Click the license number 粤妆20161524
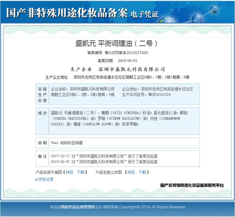235x217 pixels. pos(159,95)
